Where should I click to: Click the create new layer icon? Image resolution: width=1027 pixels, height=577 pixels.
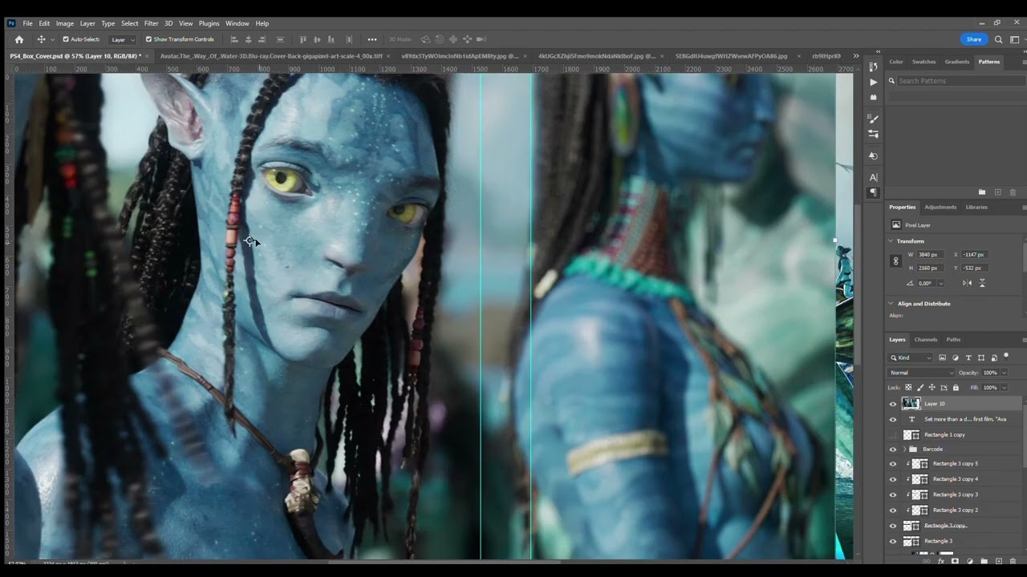point(997,561)
